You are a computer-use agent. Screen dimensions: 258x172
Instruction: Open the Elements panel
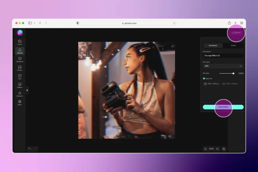(20, 94)
